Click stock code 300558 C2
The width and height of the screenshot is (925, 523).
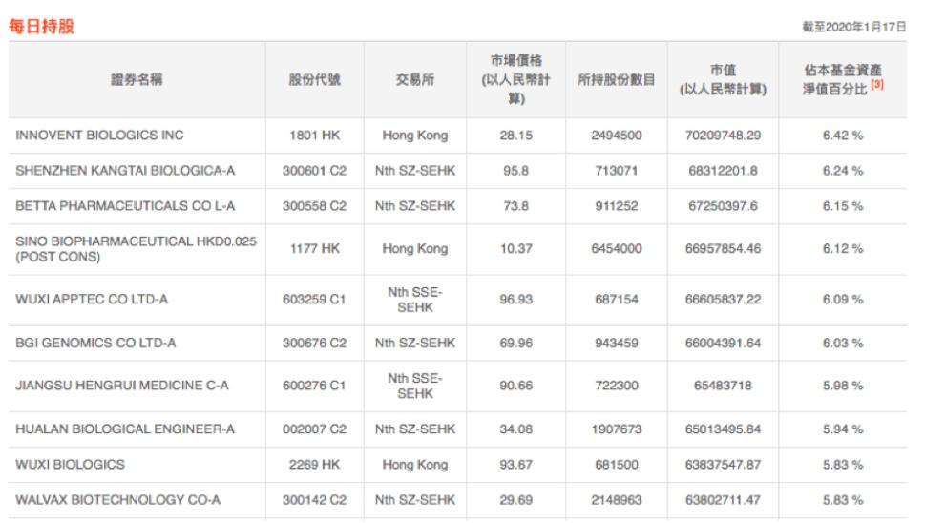tap(314, 206)
